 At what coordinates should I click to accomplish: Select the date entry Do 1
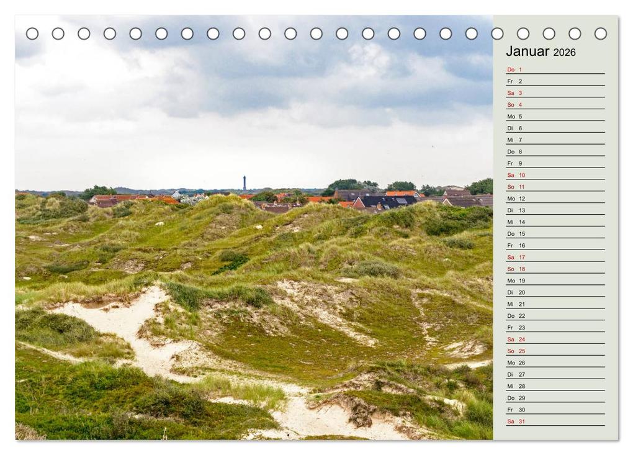(514, 70)
